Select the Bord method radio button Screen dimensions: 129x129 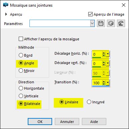pyautogui.click(x=21, y=55)
